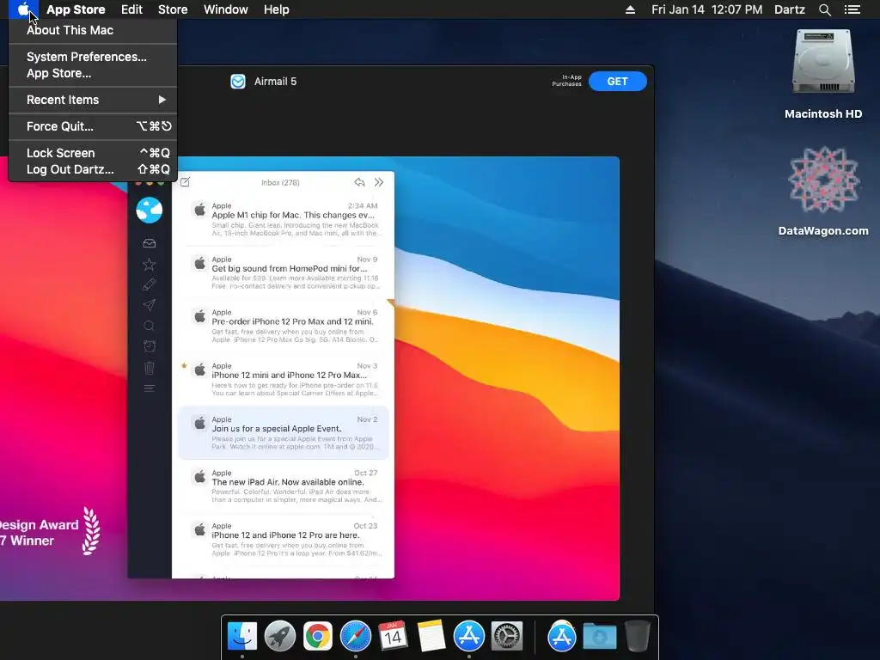Click the Apple logo menu
The height and width of the screenshot is (660, 880).
coord(23,9)
